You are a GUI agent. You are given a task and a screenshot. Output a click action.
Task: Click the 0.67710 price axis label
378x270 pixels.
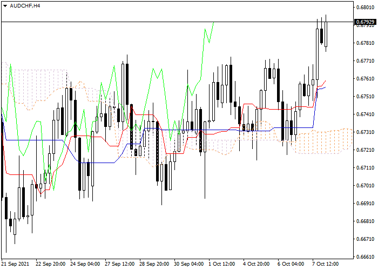pyautogui.click(x=365, y=61)
